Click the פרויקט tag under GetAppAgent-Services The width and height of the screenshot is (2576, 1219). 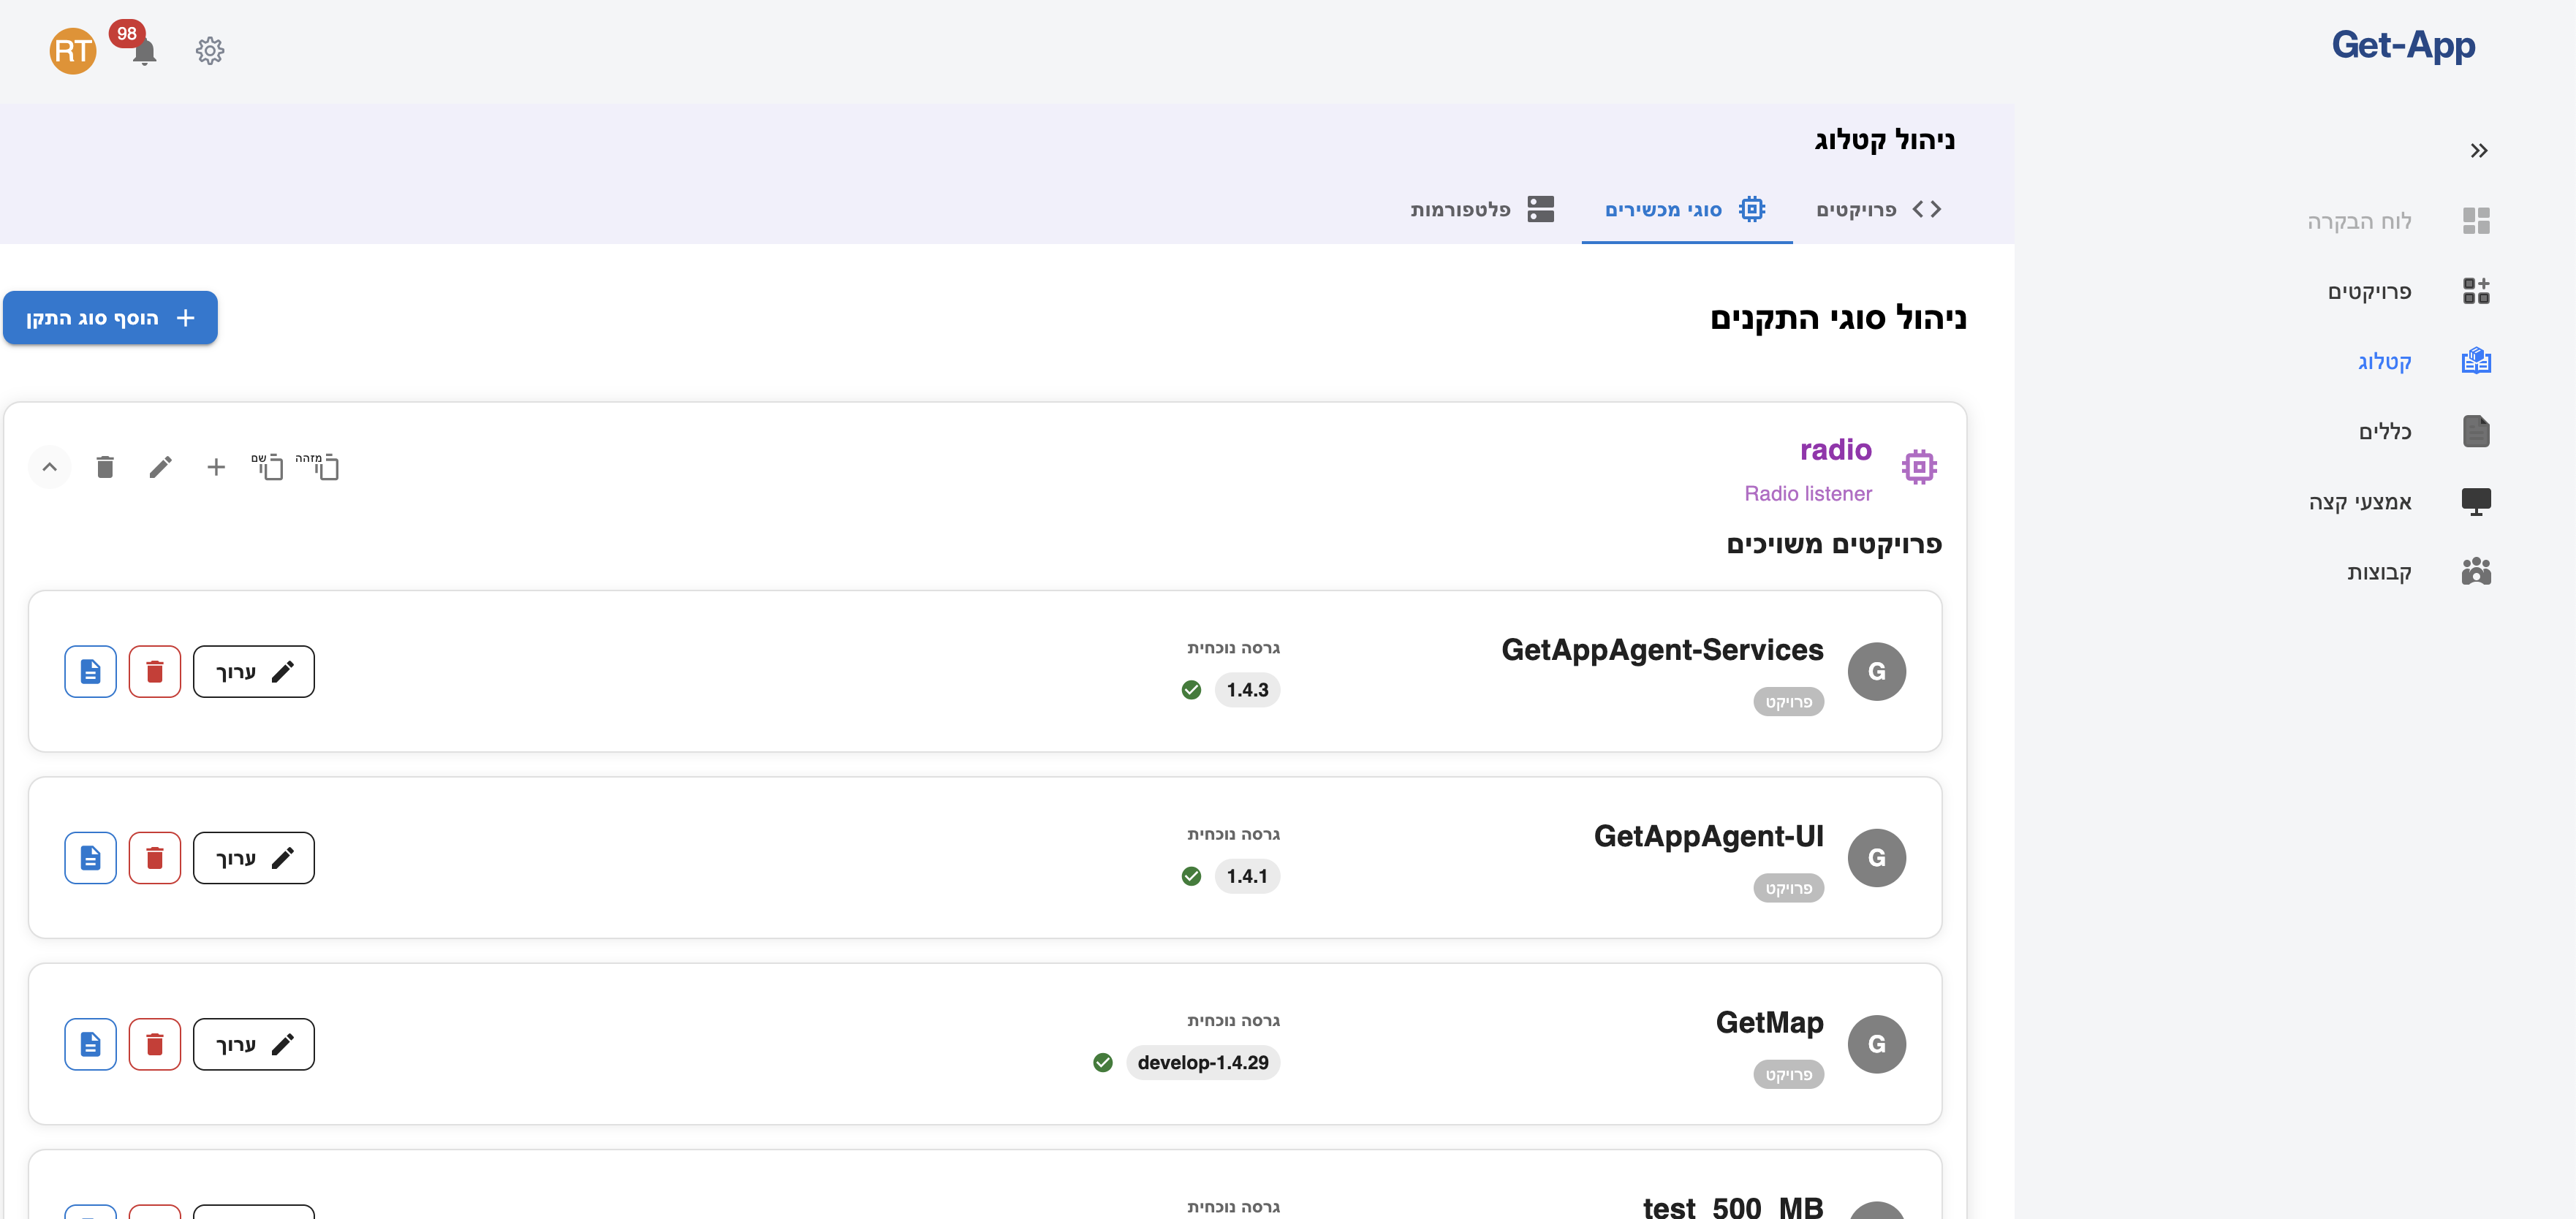pyautogui.click(x=1788, y=702)
